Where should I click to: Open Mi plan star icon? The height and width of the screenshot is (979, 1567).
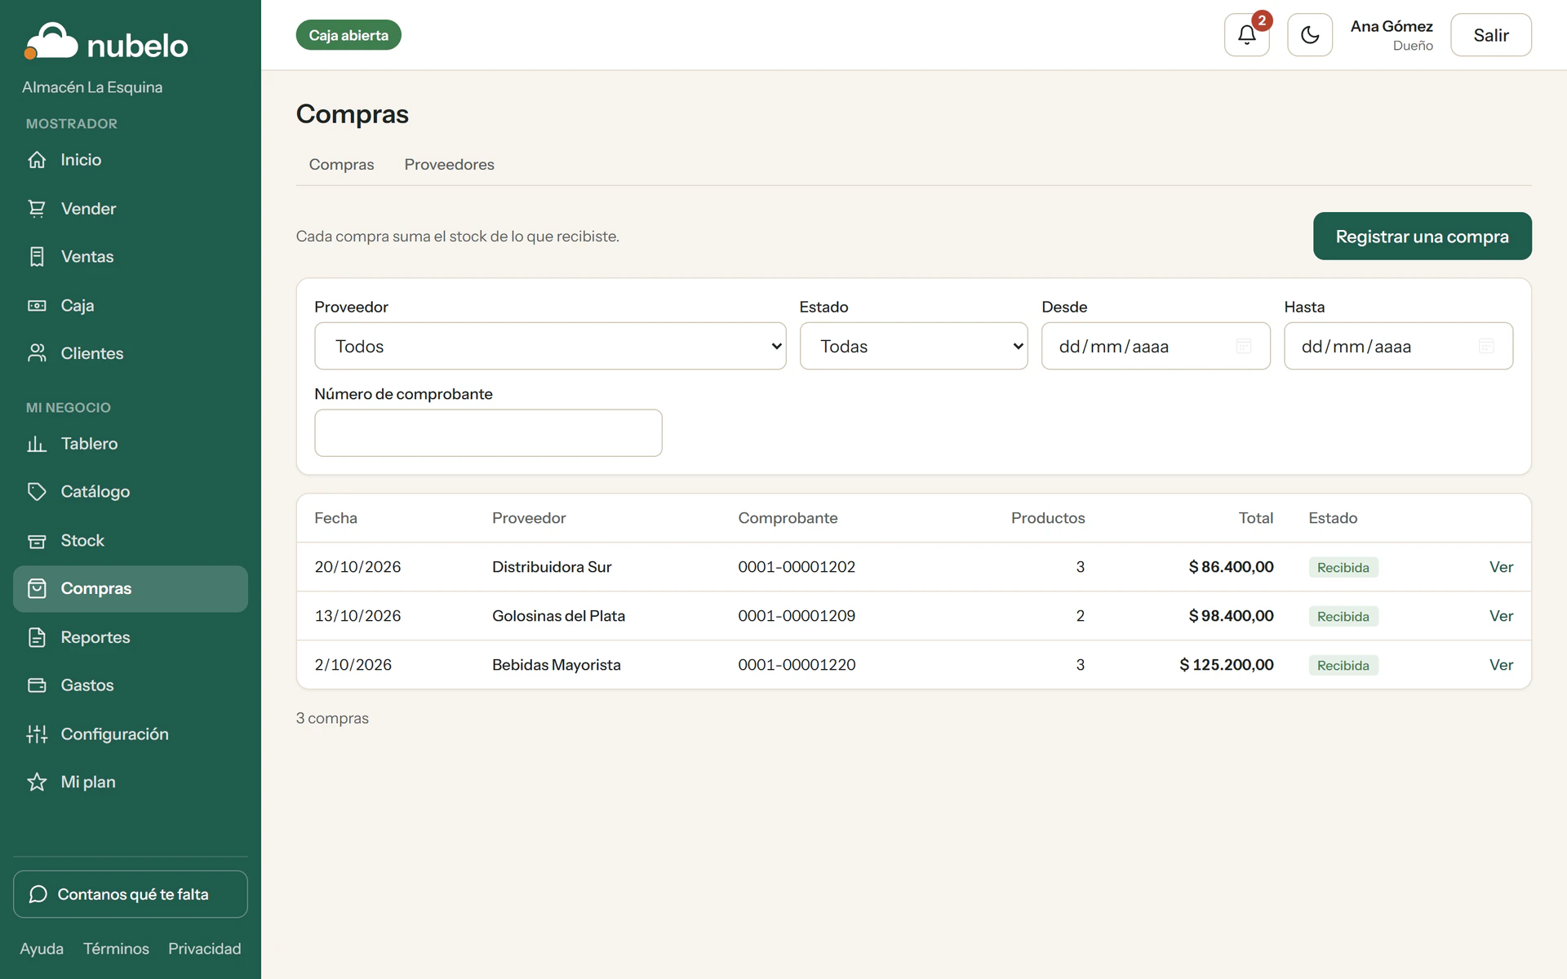[x=37, y=782]
